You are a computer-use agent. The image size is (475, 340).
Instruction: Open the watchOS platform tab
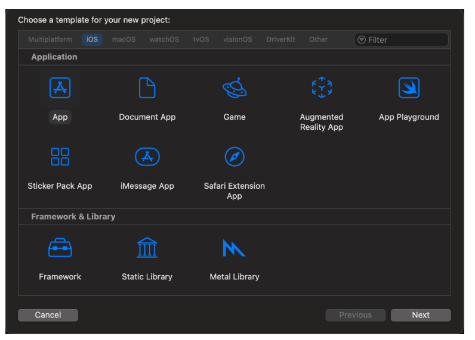click(164, 40)
